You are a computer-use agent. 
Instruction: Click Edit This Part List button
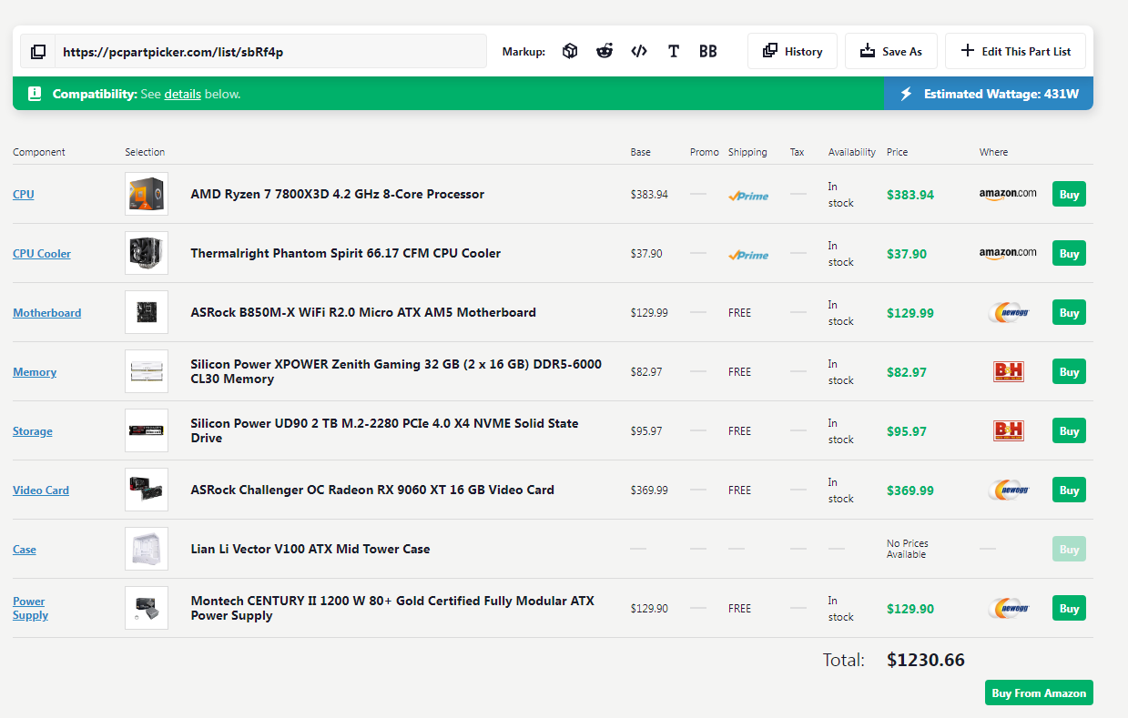click(1015, 51)
